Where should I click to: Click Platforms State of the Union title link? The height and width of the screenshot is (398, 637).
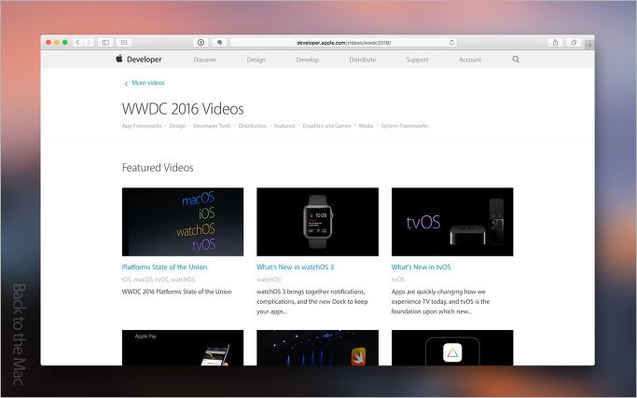tap(164, 268)
